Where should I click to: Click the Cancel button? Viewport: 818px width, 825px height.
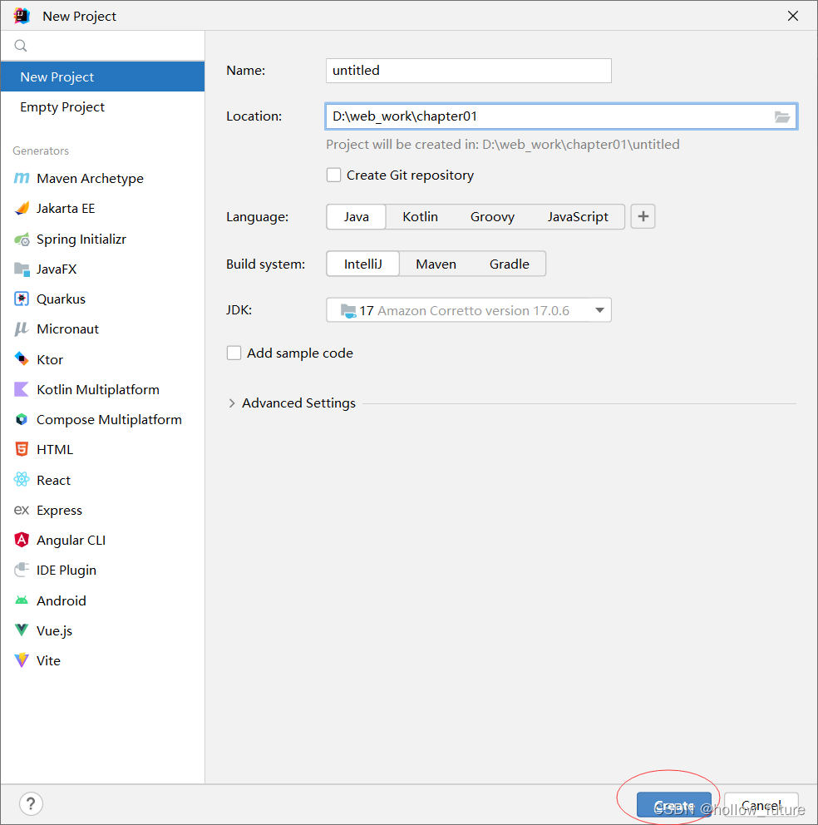click(x=761, y=805)
